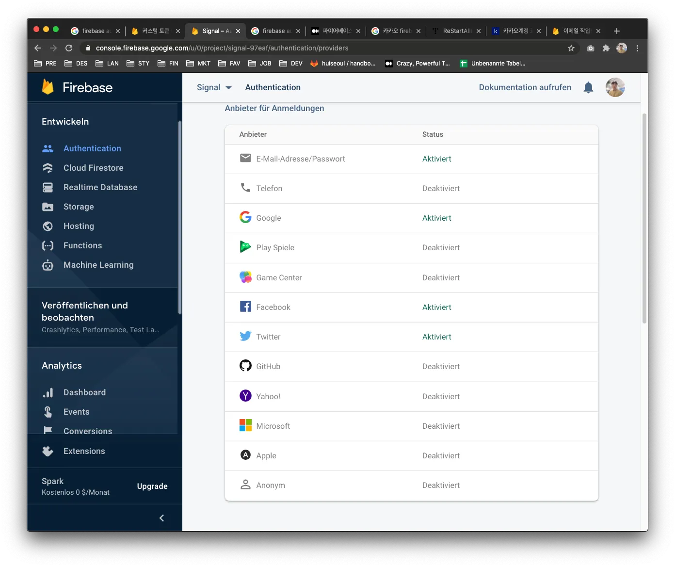This screenshot has height=567, width=675.
Task: Open Authentication in the sidebar
Action: pyautogui.click(x=92, y=148)
